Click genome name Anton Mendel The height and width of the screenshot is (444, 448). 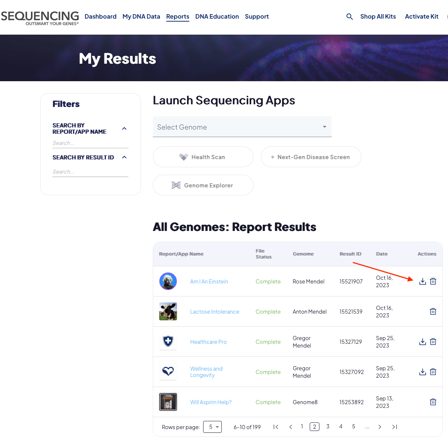pos(310,312)
